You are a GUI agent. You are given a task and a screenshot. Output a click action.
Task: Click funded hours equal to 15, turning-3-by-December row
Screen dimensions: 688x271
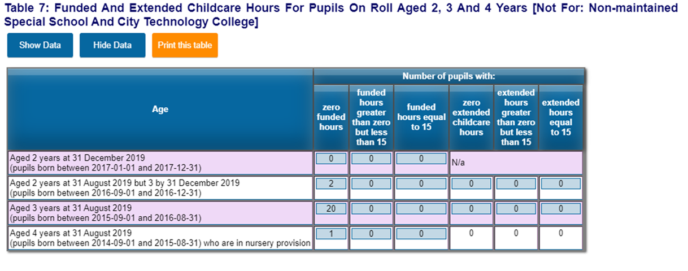pyautogui.click(x=421, y=184)
